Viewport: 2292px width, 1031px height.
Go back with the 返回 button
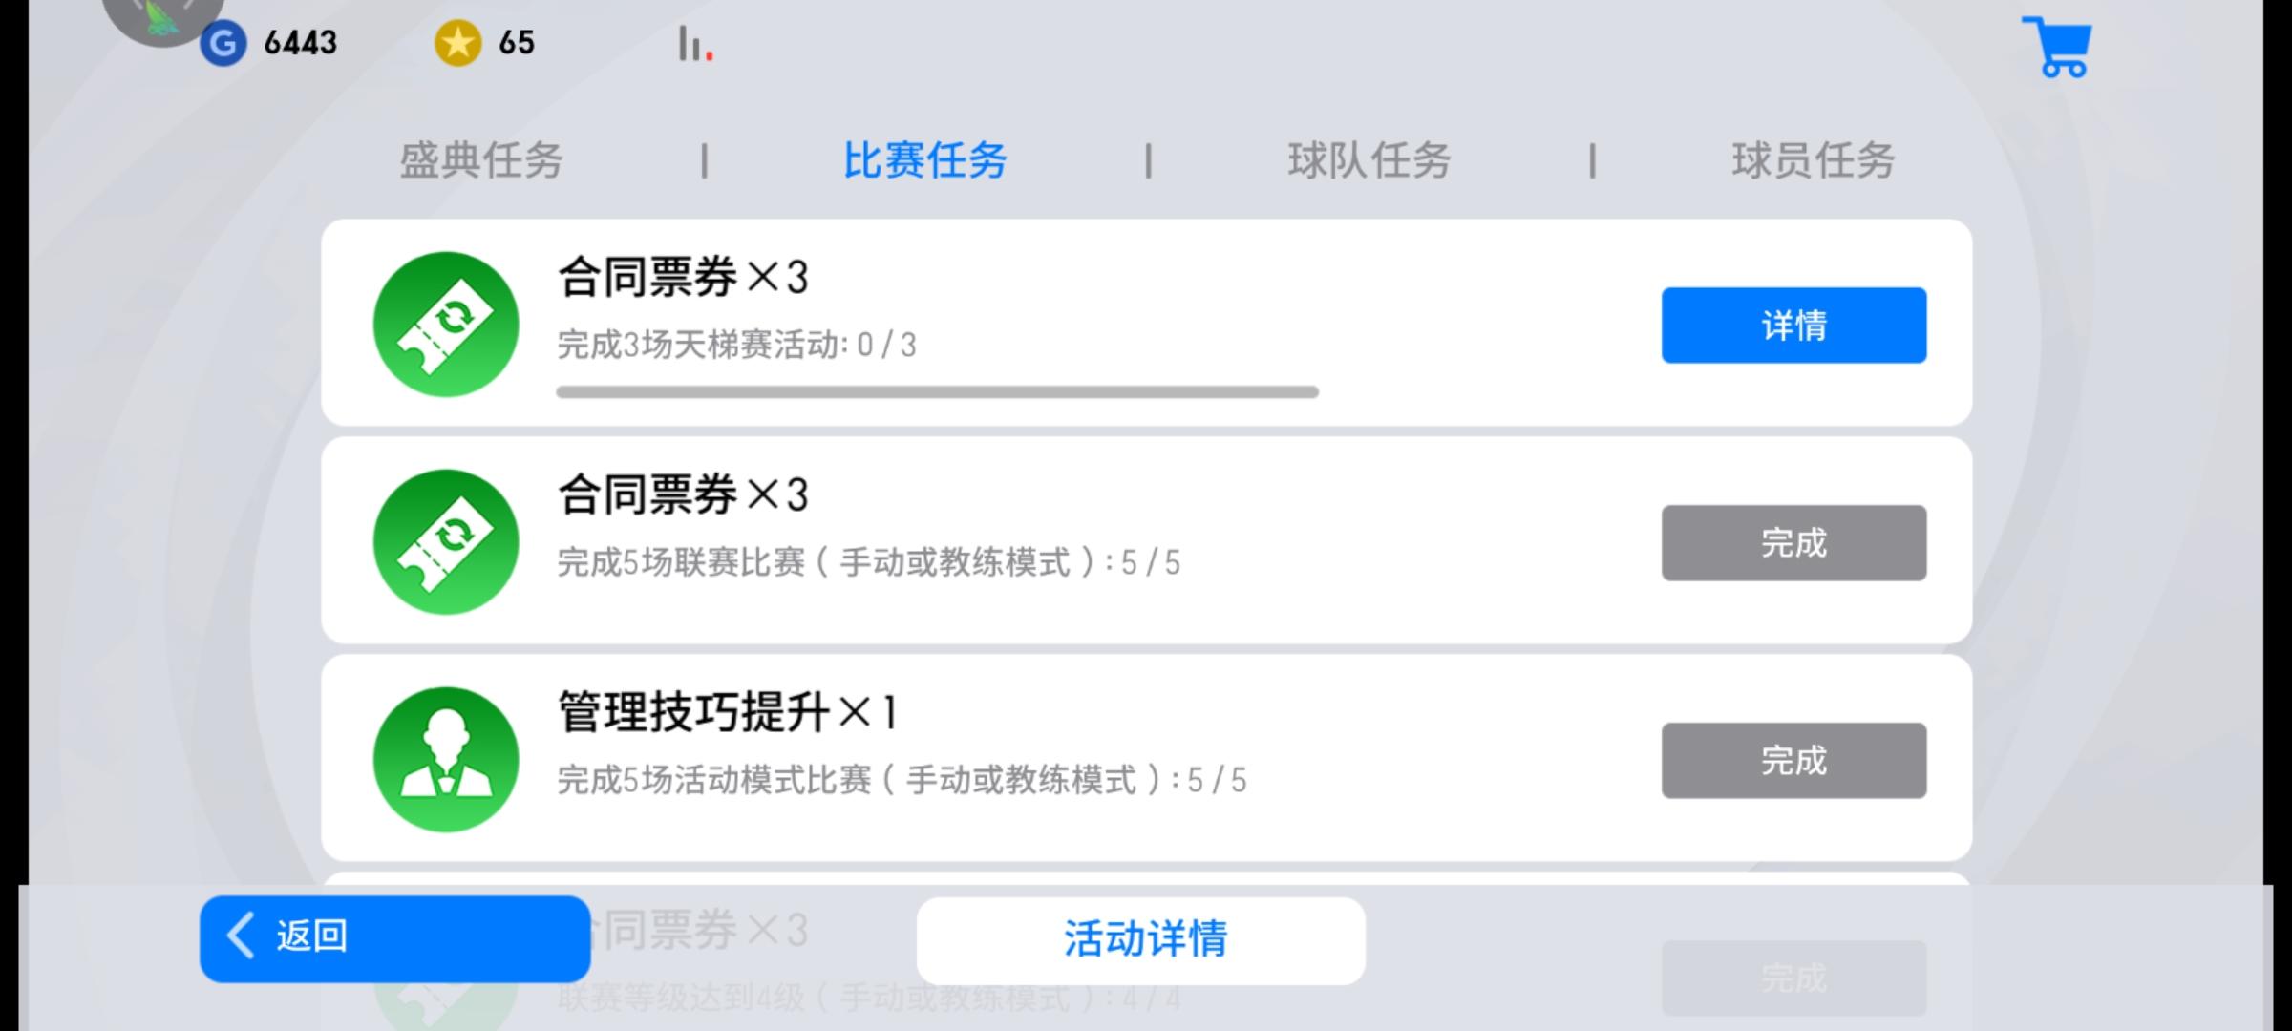395,938
